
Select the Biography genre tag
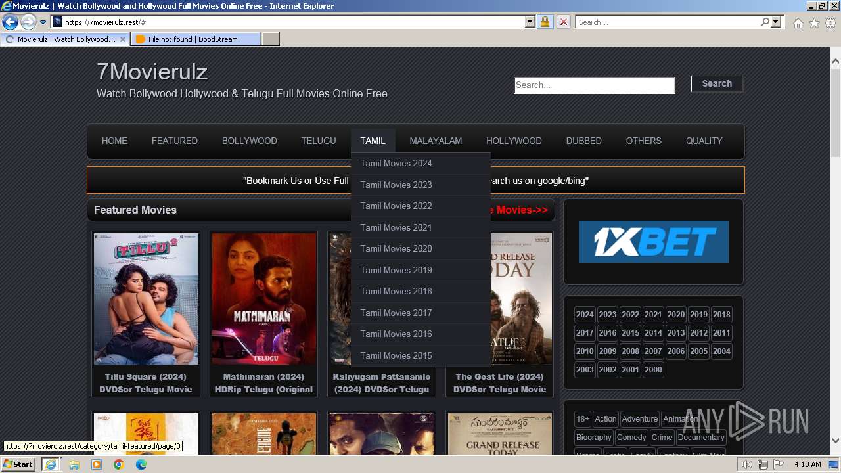coord(594,438)
